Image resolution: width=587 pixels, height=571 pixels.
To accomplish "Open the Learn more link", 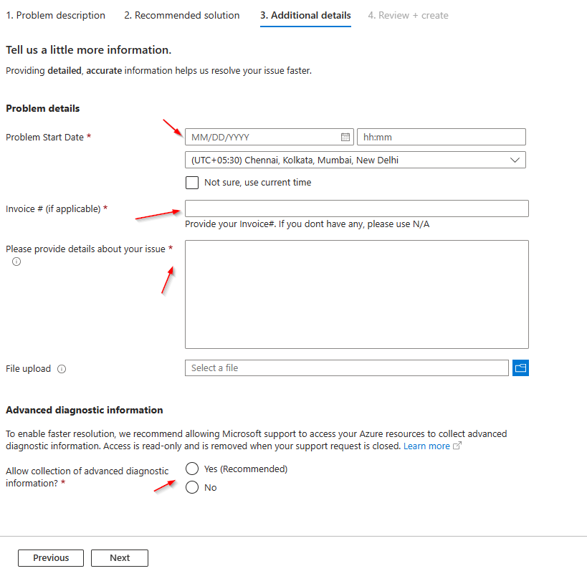I will click(x=427, y=446).
